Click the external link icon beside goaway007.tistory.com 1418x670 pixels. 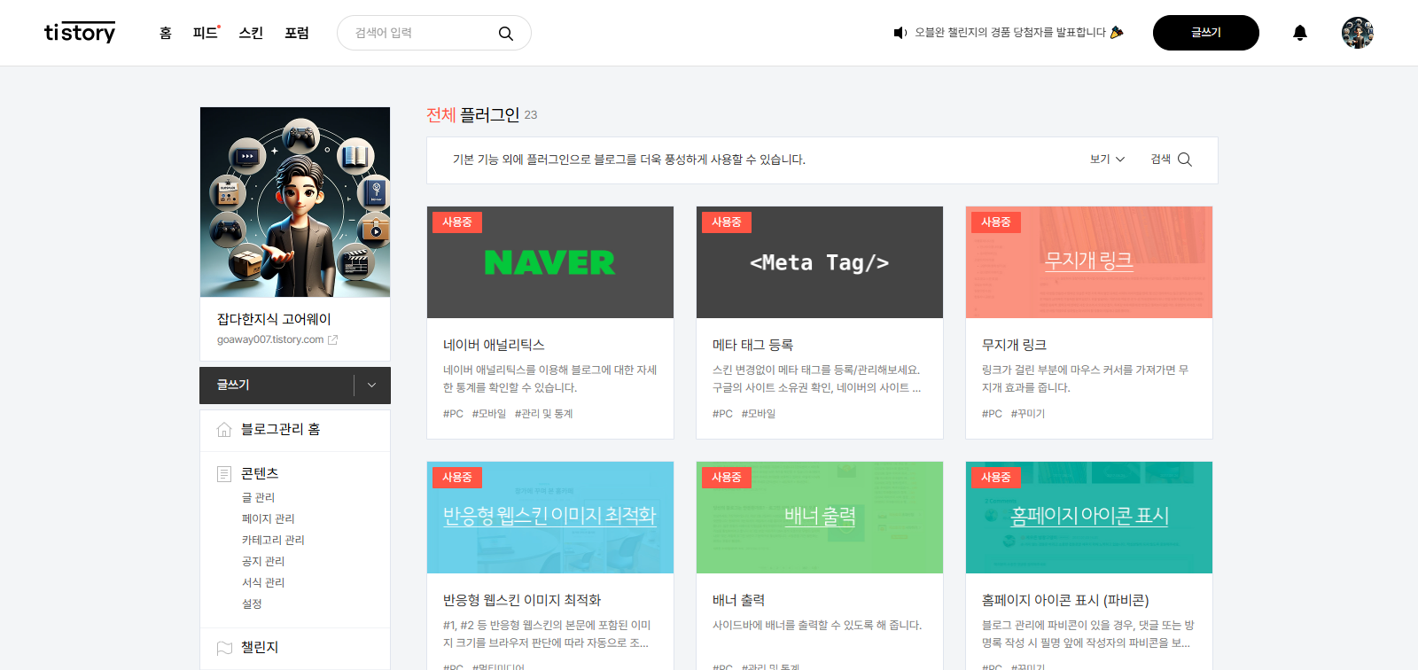332,339
